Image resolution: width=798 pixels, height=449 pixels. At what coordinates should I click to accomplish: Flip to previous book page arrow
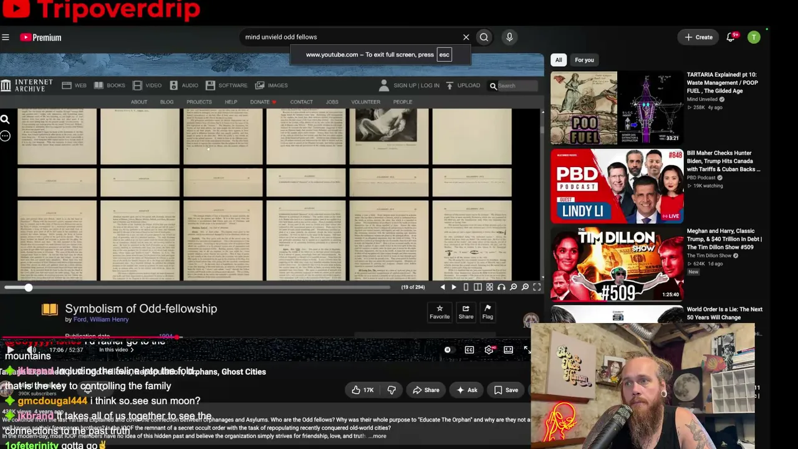click(x=443, y=287)
